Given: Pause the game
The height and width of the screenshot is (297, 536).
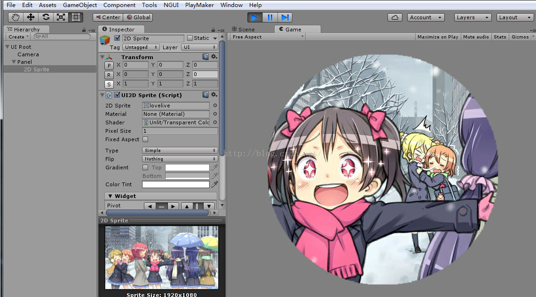Looking at the screenshot, I should (270, 17).
